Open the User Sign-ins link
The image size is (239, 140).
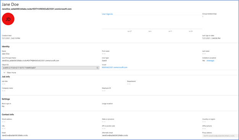coord(107,14)
